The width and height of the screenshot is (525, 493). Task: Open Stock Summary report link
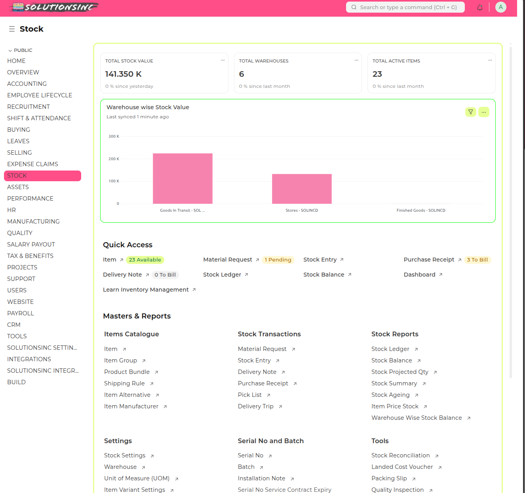click(x=394, y=383)
